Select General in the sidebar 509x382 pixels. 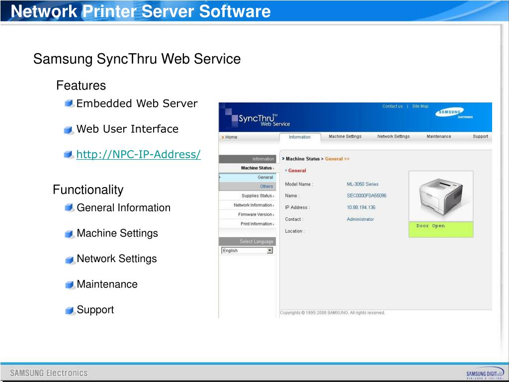pyautogui.click(x=248, y=178)
